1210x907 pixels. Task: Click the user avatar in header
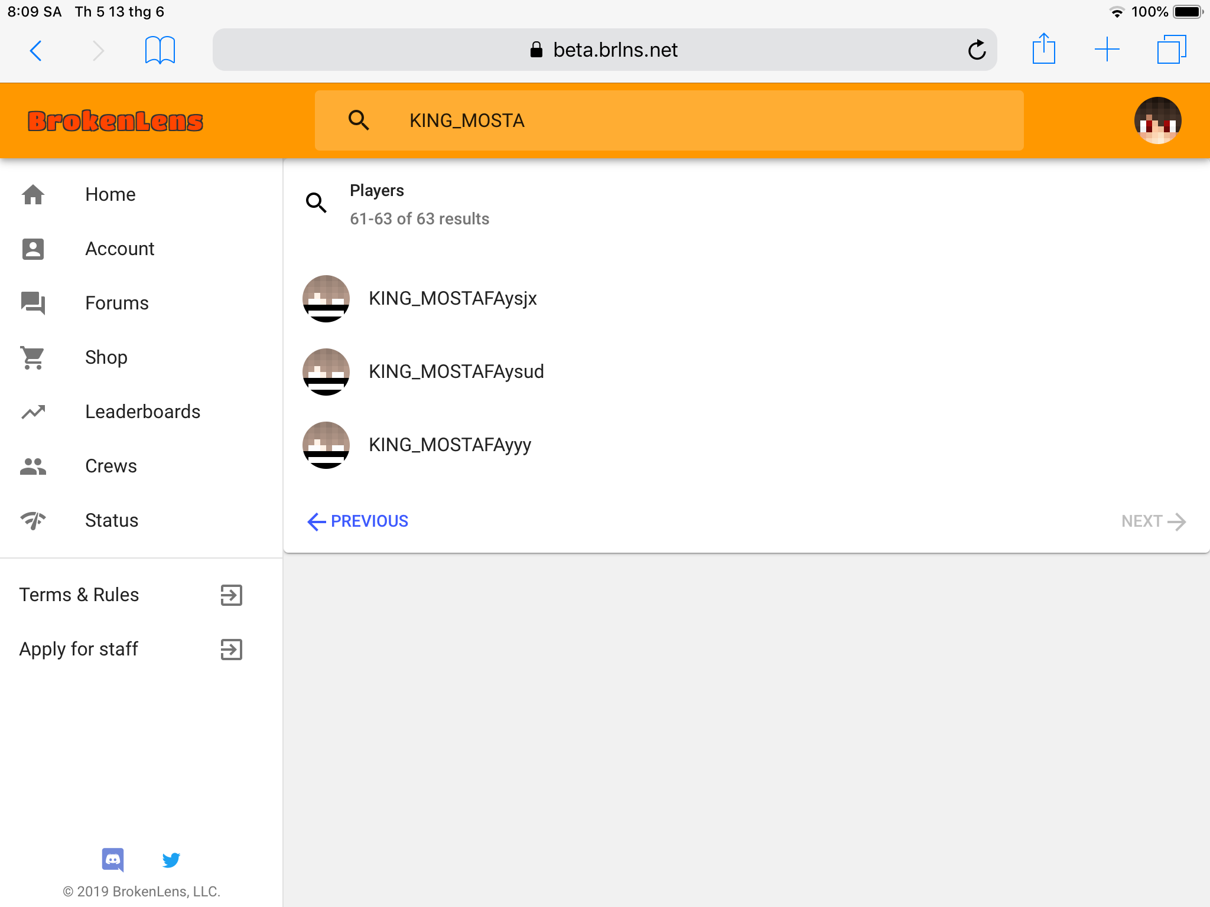click(1157, 120)
